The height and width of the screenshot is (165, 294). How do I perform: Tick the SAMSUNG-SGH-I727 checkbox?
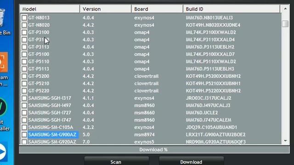(x=24, y=113)
